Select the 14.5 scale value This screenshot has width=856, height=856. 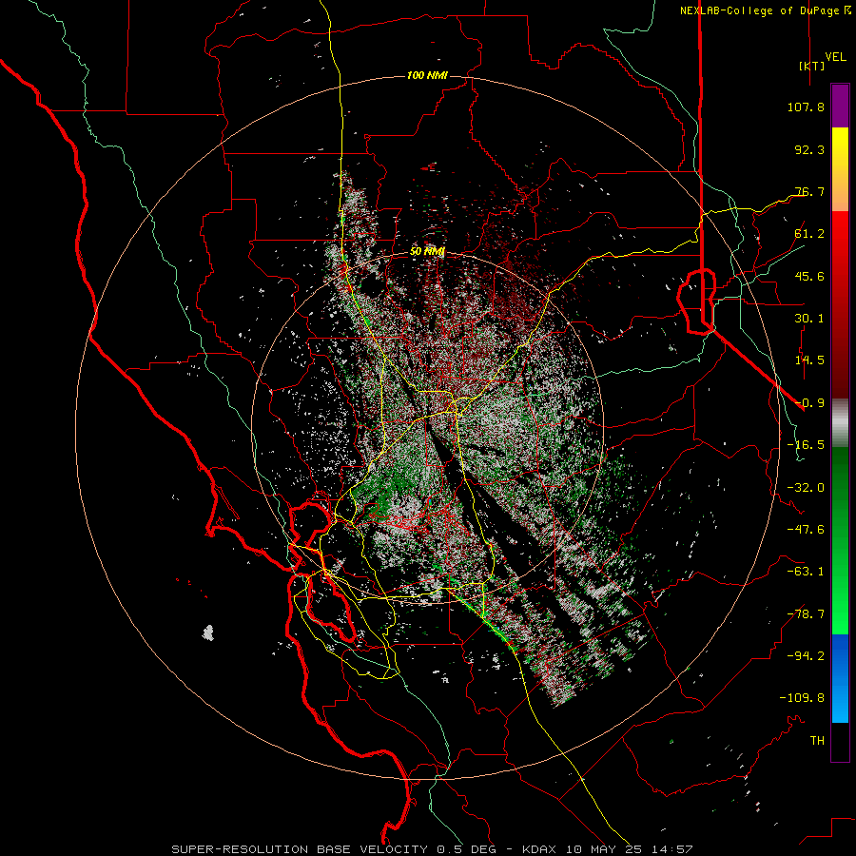coord(809,360)
